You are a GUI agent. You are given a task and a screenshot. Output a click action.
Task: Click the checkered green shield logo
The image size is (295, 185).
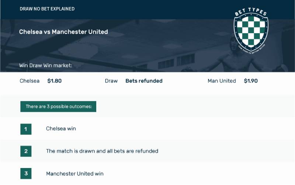tap(251, 32)
